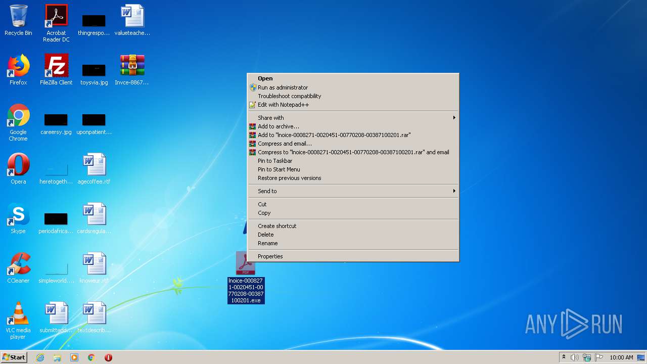Screen dimensions: 647x364
Task: Launch Chrome from the taskbar
Action: pyautogui.click(x=91, y=357)
